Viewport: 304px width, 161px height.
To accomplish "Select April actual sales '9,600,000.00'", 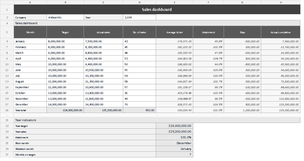I will click(x=103, y=58).
